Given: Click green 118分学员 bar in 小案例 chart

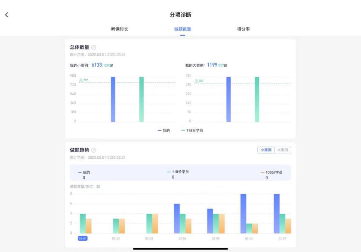Looking at the screenshot, I should (x=142, y=99).
